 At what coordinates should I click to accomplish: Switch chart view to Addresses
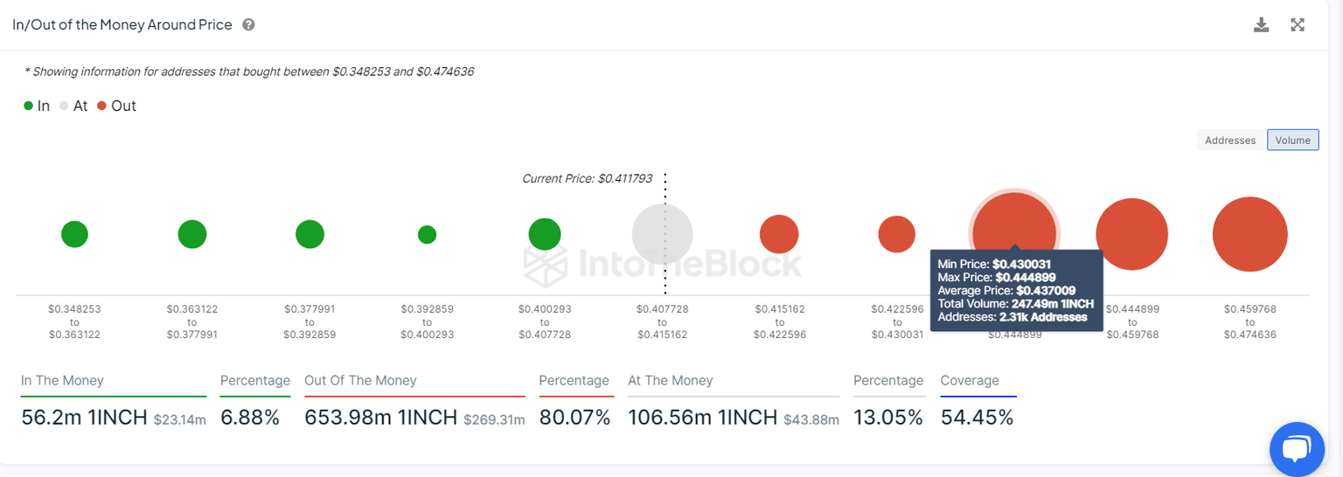(1230, 140)
